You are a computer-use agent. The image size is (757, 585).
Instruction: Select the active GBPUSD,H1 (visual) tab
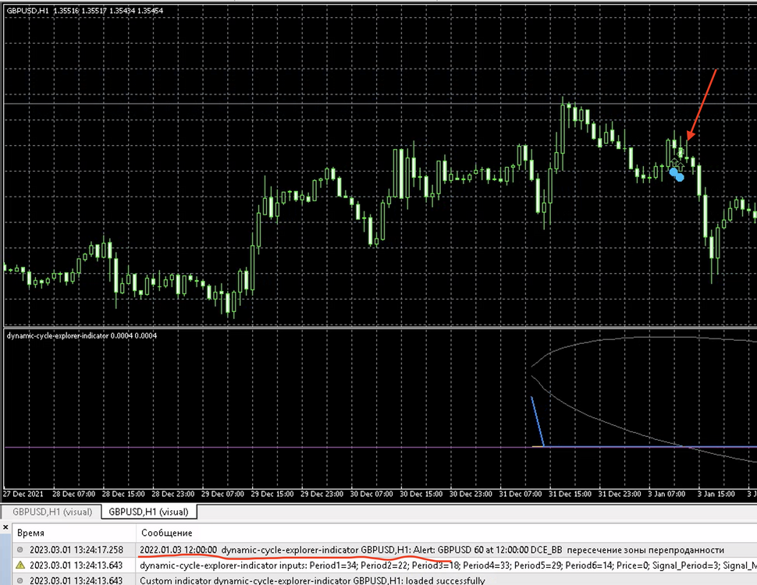[149, 512]
